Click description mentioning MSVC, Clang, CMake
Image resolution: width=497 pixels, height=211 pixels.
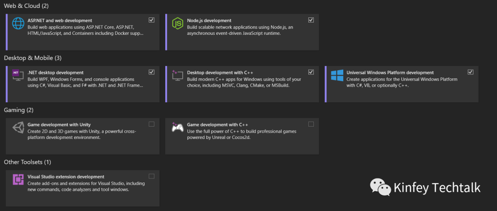pos(244,82)
